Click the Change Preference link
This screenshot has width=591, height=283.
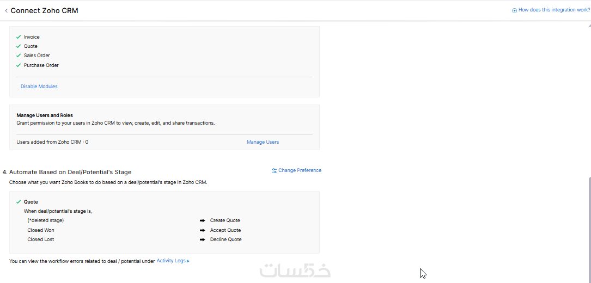point(300,170)
